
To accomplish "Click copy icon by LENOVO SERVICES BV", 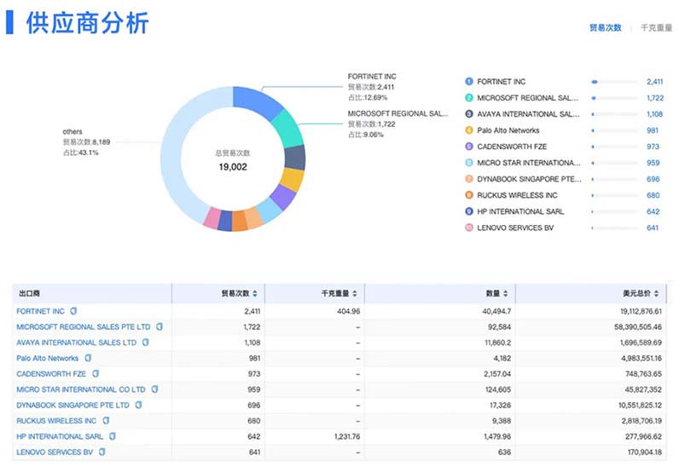I will 102,453.
